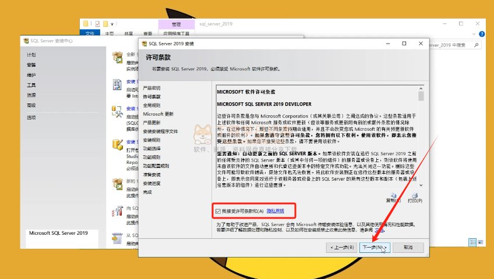Click the 产品密钥 step in setup wizard
This screenshot has width=494, height=279.
(151, 88)
